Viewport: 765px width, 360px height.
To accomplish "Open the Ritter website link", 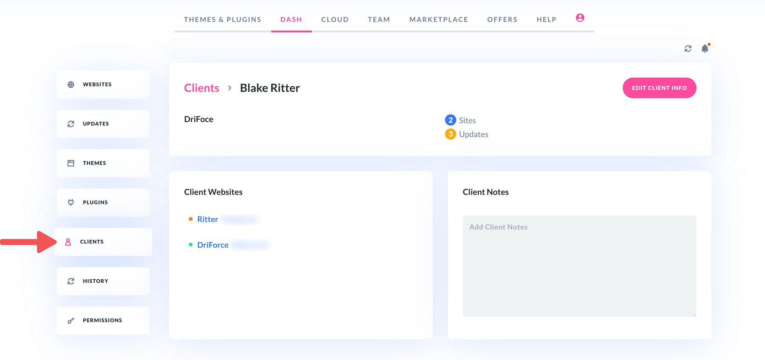I will [207, 219].
